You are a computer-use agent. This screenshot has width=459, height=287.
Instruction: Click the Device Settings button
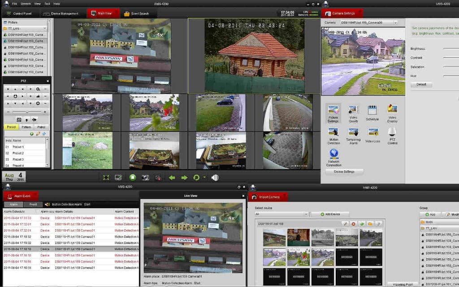tap(344, 172)
